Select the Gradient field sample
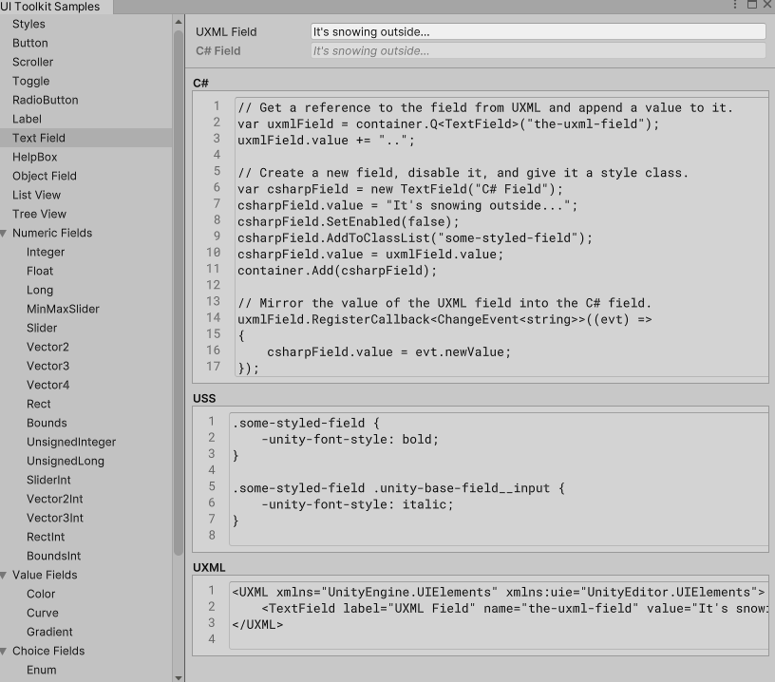The width and height of the screenshot is (775, 682). point(49,632)
